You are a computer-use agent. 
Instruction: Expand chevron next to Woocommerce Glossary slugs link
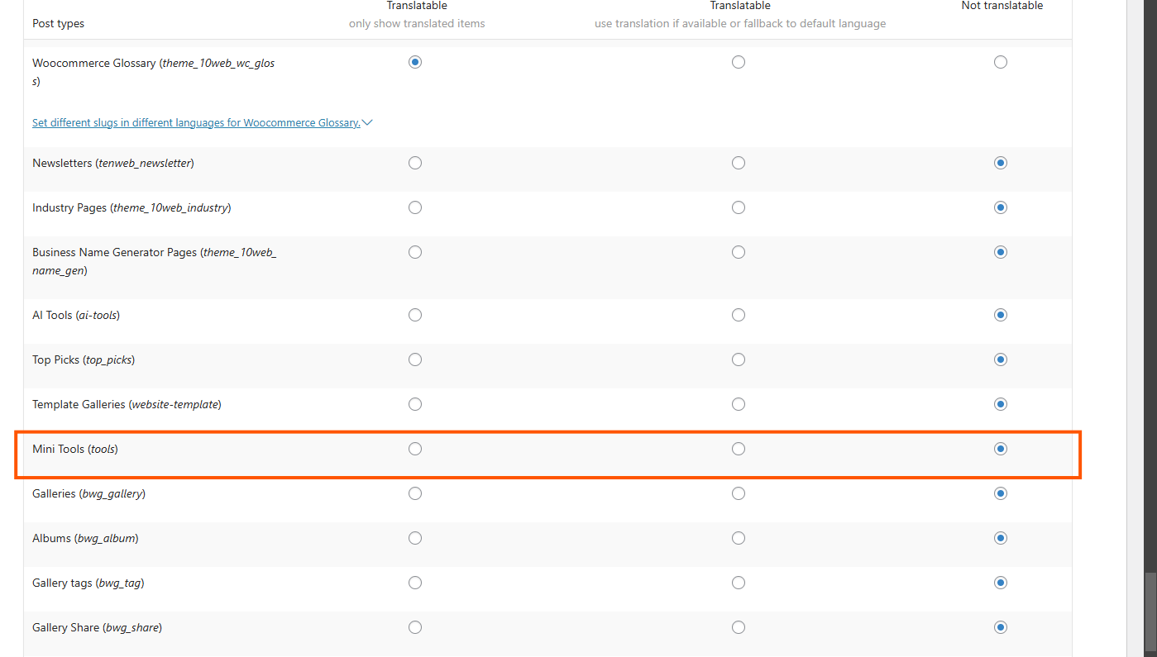367,123
